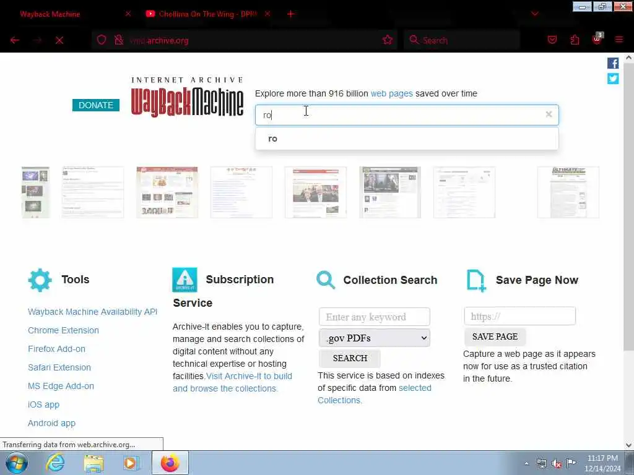Click the network tray icon

pos(541,464)
